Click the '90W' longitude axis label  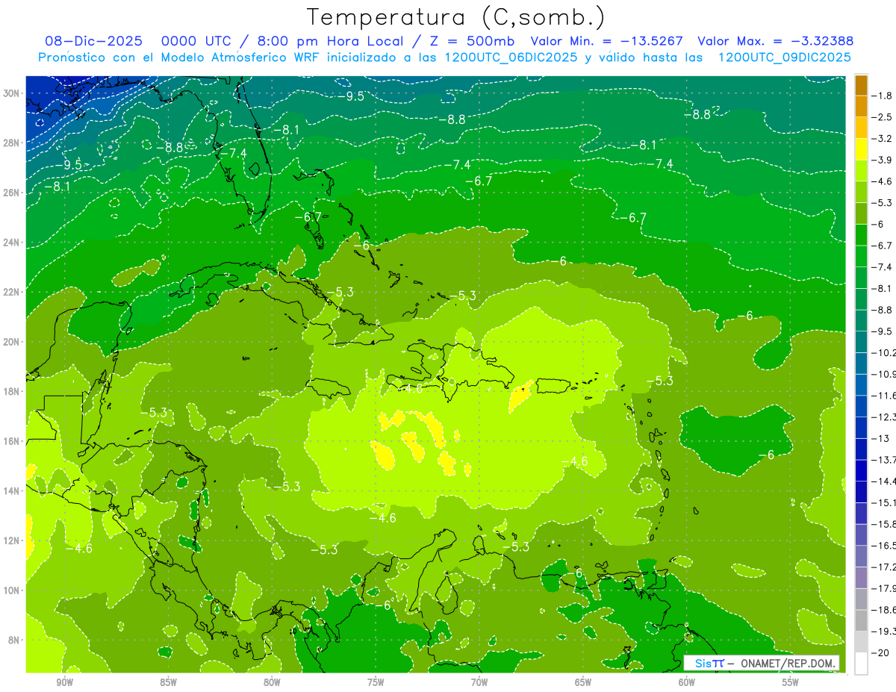[x=64, y=682]
